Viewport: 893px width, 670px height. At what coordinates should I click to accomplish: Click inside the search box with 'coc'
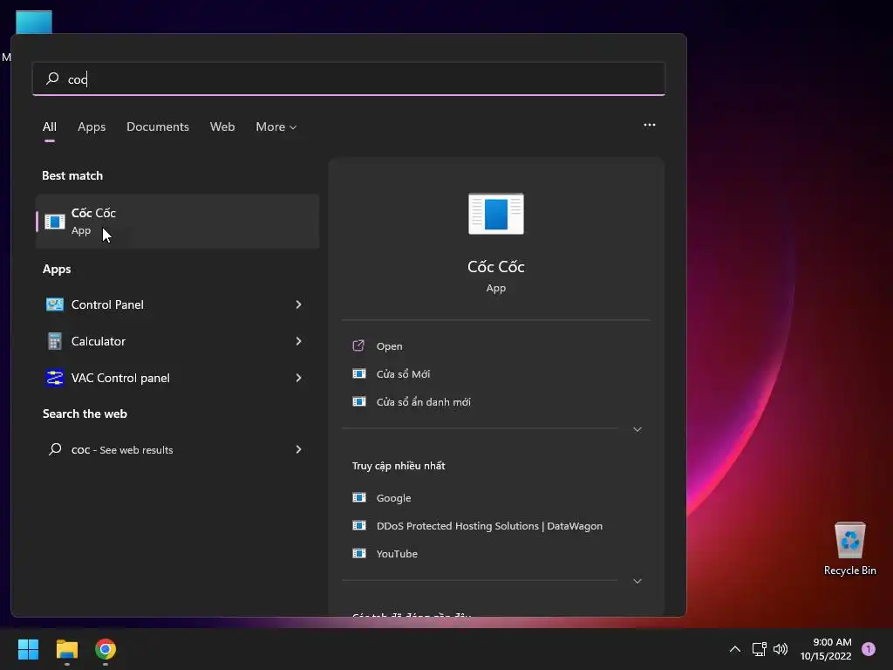[349, 79]
